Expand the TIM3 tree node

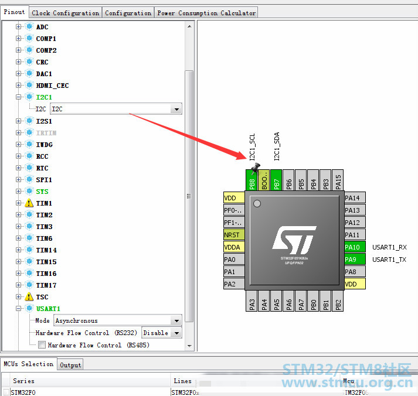[x=18, y=226]
